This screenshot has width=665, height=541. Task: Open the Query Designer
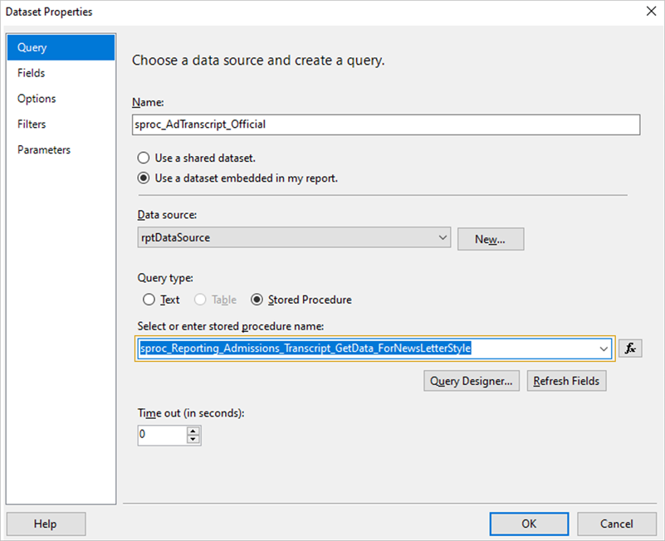pyautogui.click(x=472, y=381)
